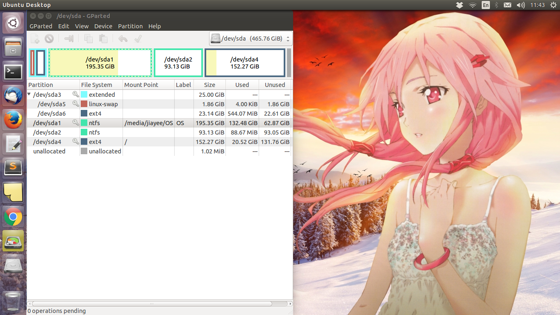Open the Files manager from the launcher

click(13, 47)
